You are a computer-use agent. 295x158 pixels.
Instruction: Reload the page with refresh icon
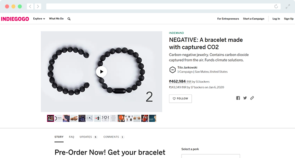tap(276, 6)
